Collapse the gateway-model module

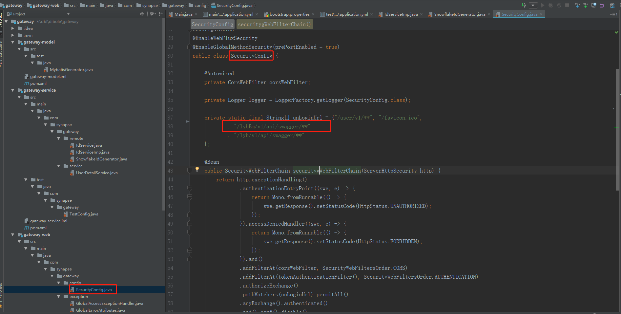[x=12, y=42]
